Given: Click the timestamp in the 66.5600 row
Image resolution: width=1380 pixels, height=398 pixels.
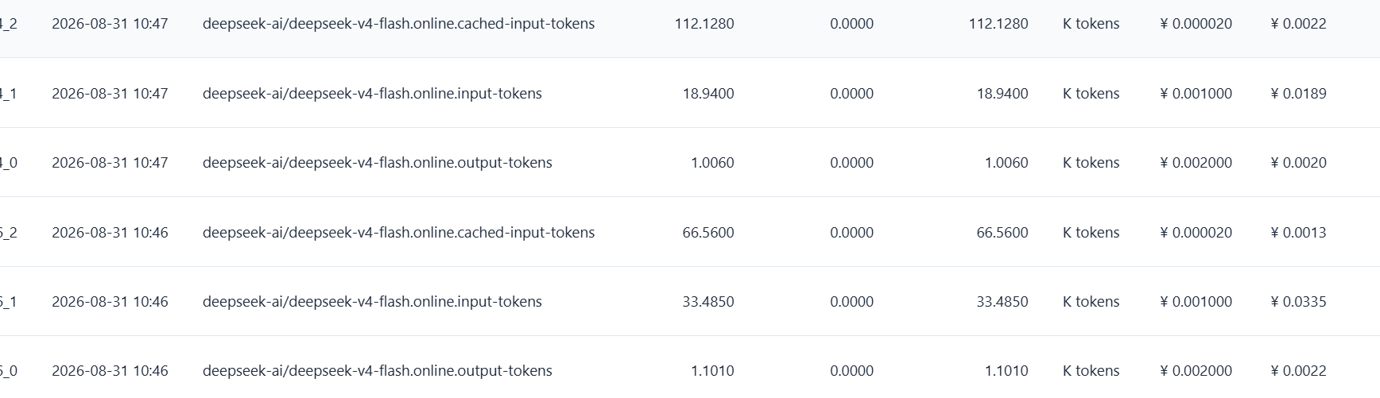Looking at the screenshot, I should (110, 233).
